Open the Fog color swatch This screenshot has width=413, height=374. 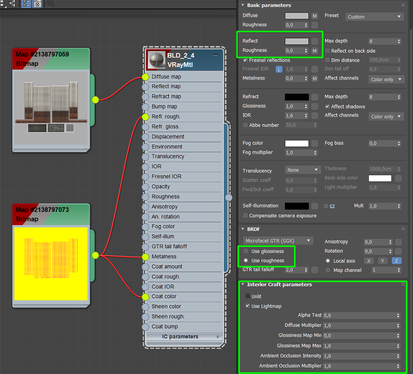point(297,143)
